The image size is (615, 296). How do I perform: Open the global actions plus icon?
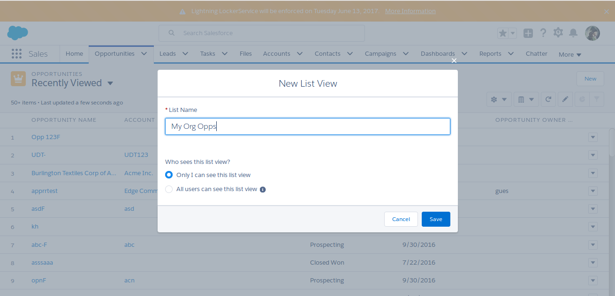click(528, 33)
